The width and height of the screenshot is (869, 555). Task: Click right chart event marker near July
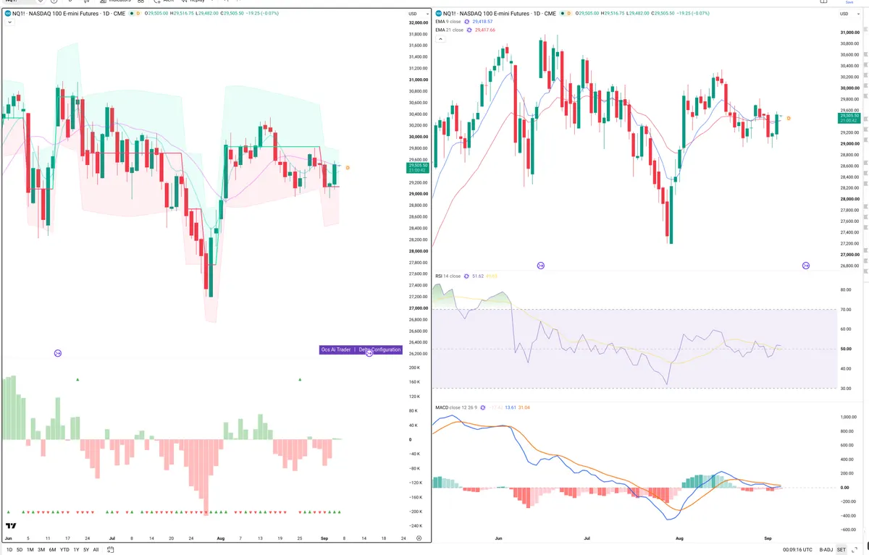tap(541, 266)
